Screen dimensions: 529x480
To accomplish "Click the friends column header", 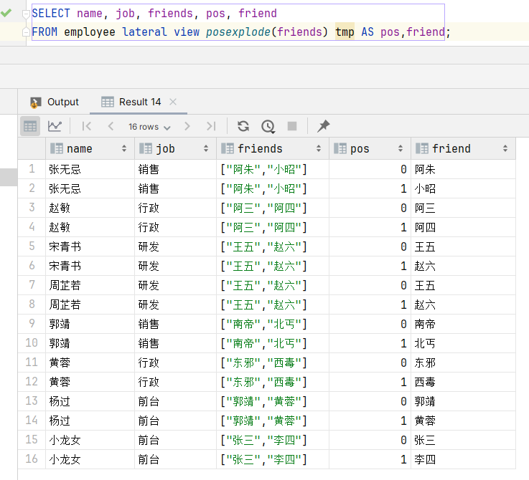I will tap(273, 148).
